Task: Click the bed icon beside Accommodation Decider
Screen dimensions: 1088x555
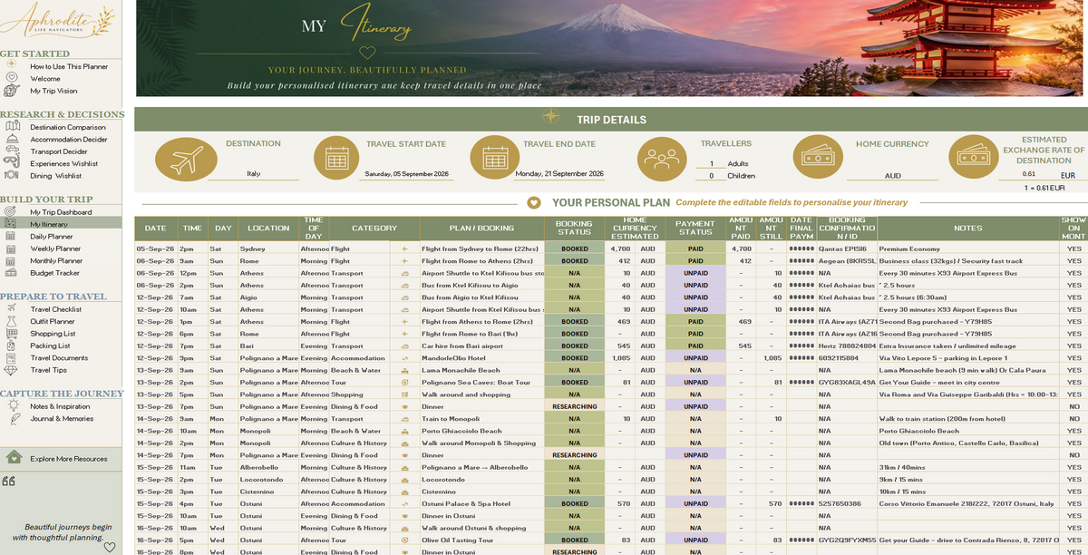Action: tap(12, 139)
